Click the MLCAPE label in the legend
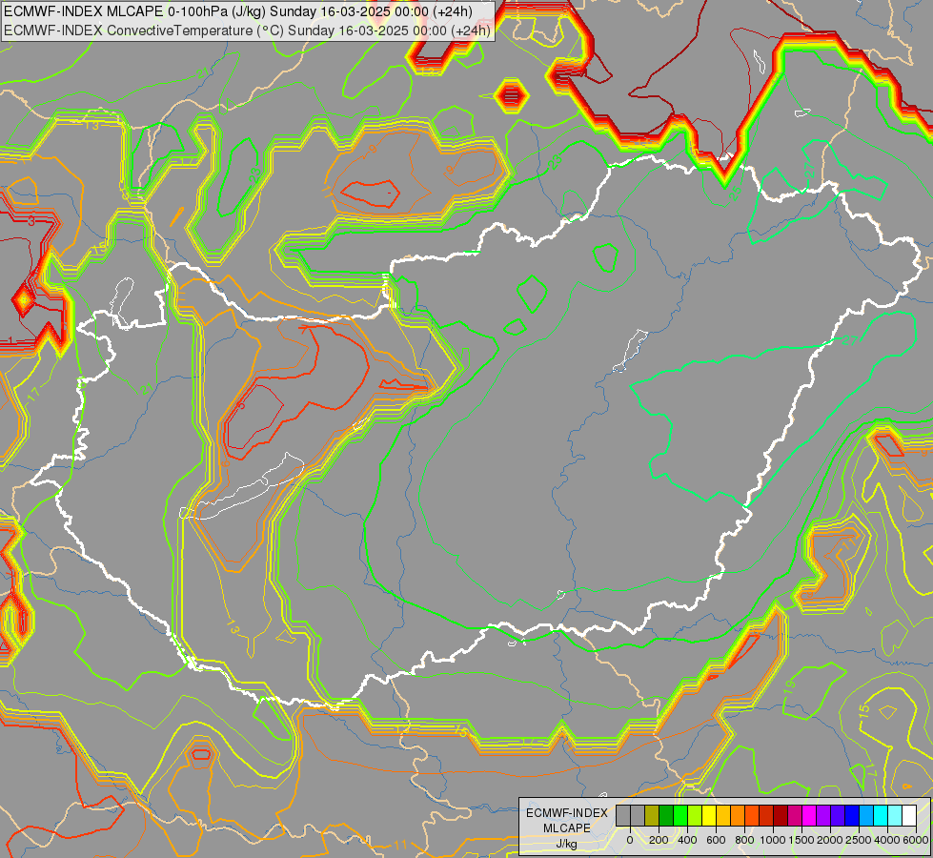The image size is (933, 858). coord(566,828)
